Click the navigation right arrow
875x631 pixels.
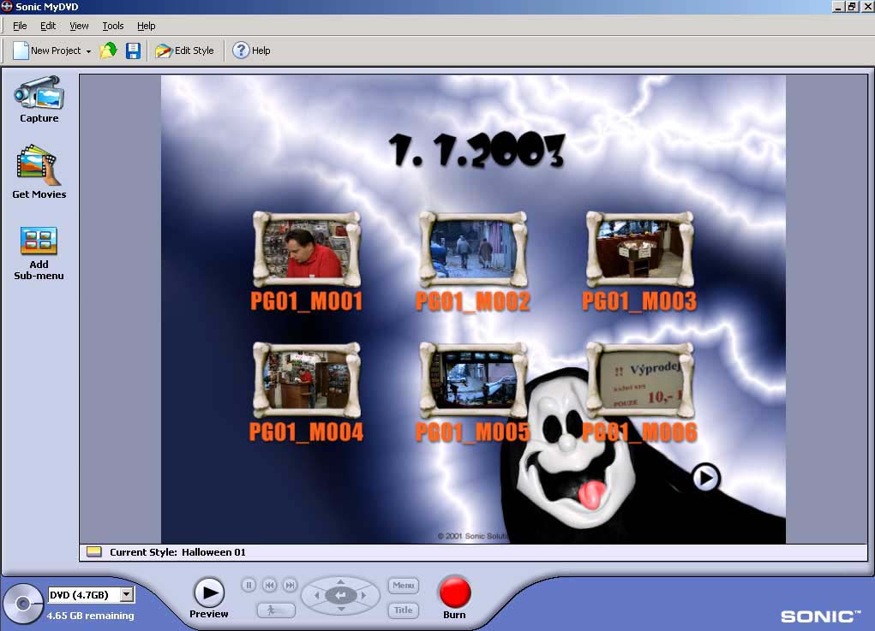(364, 596)
